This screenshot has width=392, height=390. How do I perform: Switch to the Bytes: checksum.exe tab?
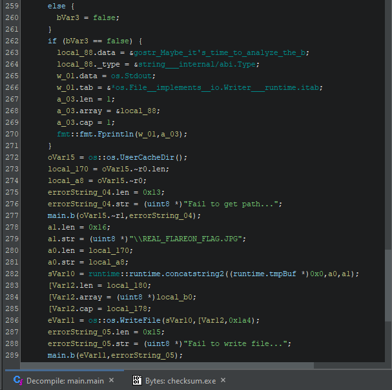tap(181, 380)
